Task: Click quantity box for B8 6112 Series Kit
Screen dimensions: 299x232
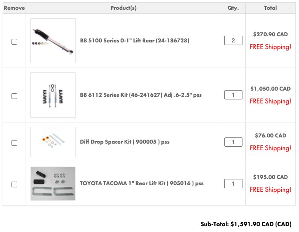Action: coord(233,95)
